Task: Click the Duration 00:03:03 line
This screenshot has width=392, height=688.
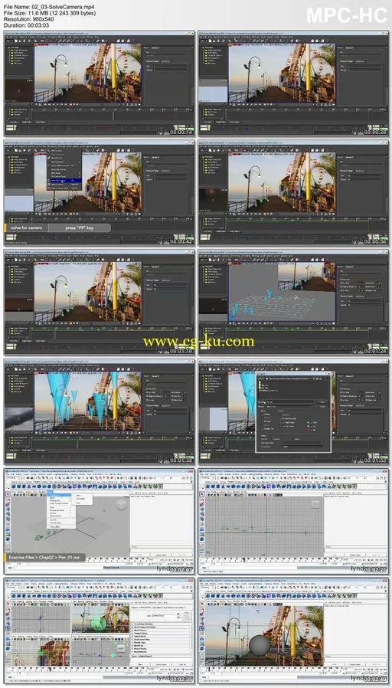Action: point(28,25)
